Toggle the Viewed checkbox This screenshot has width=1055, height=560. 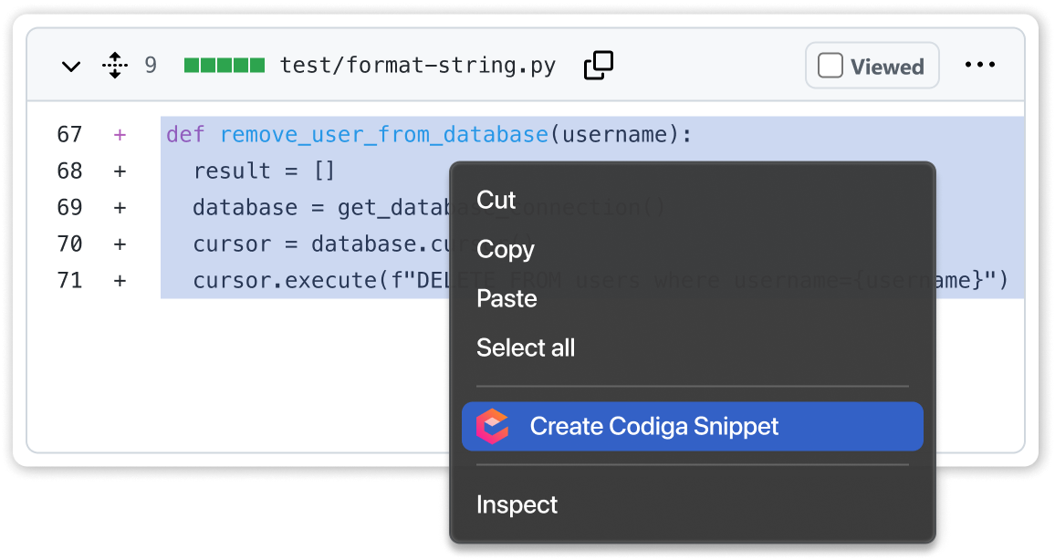point(830,65)
